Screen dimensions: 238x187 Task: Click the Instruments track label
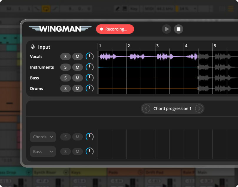pos(42,67)
